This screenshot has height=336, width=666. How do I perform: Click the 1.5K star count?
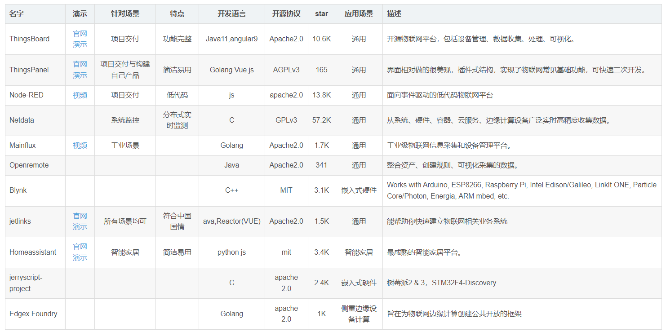pyautogui.click(x=321, y=221)
